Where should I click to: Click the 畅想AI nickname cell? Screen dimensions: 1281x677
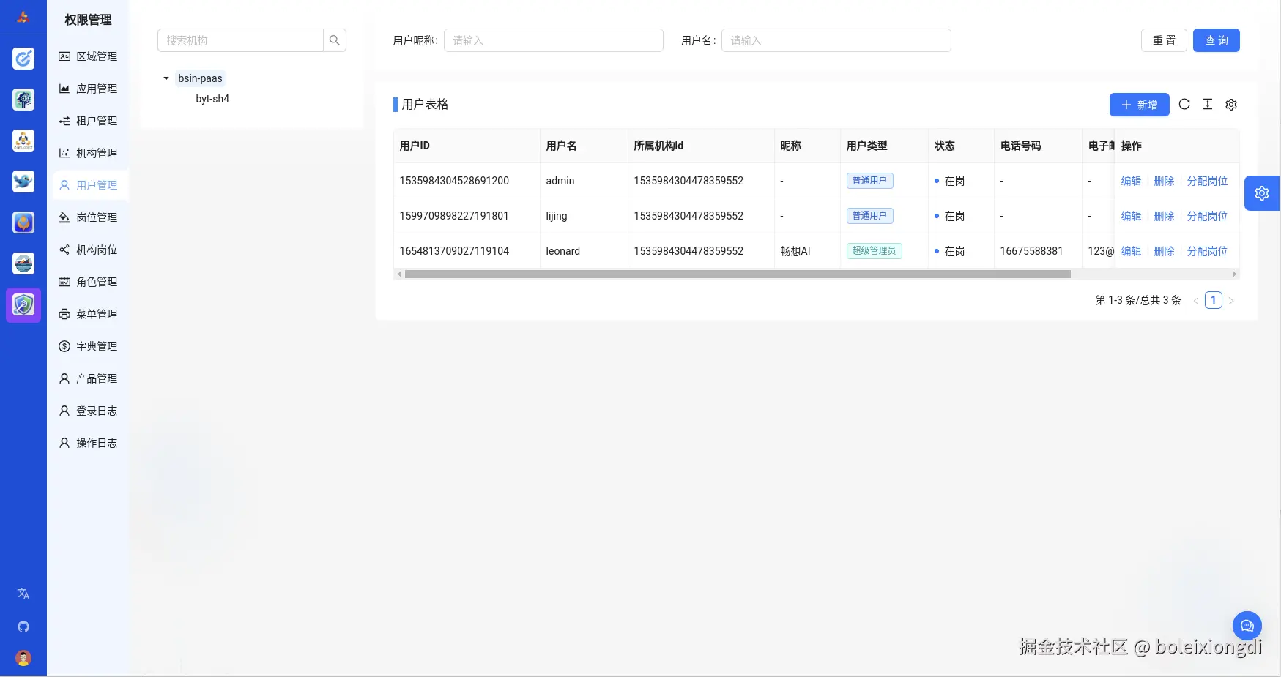tap(795, 251)
